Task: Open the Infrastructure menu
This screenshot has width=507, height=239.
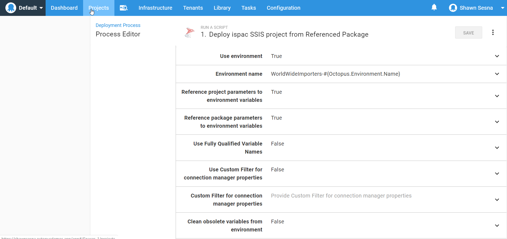Action: coord(155,8)
